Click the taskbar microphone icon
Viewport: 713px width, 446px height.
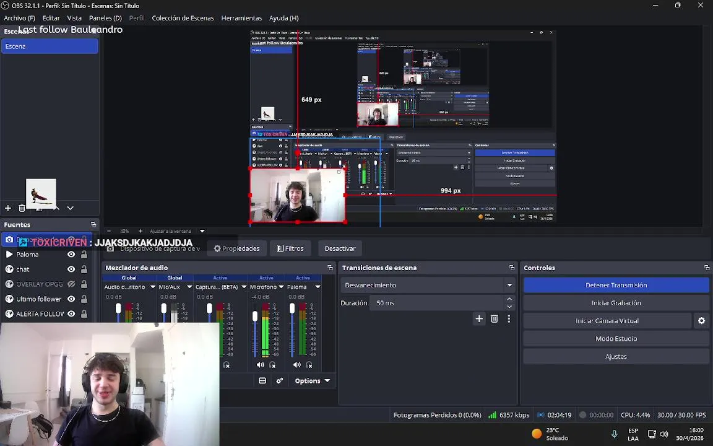615,434
